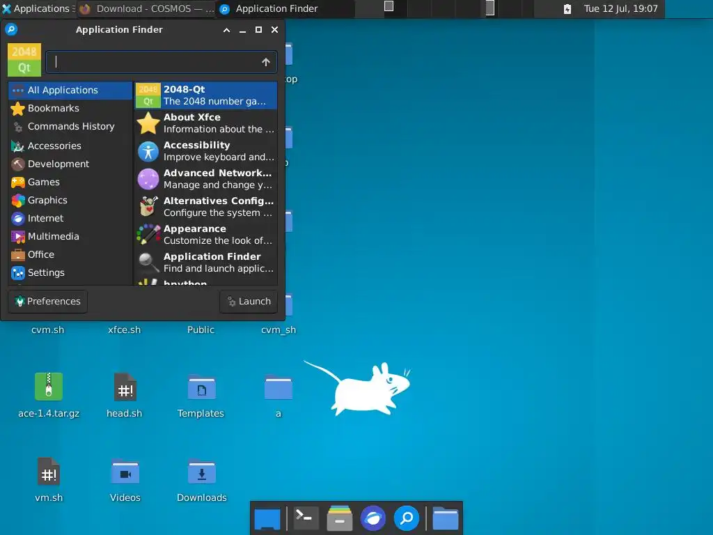This screenshot has width=713, height=535.
Task: Select the Templates folder on desktop
Action: 201,395
